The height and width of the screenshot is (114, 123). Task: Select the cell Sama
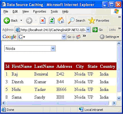click(17, 97)
